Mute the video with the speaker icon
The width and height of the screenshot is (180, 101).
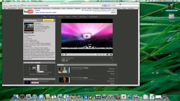pyautogui.click(x=104, y=55)
